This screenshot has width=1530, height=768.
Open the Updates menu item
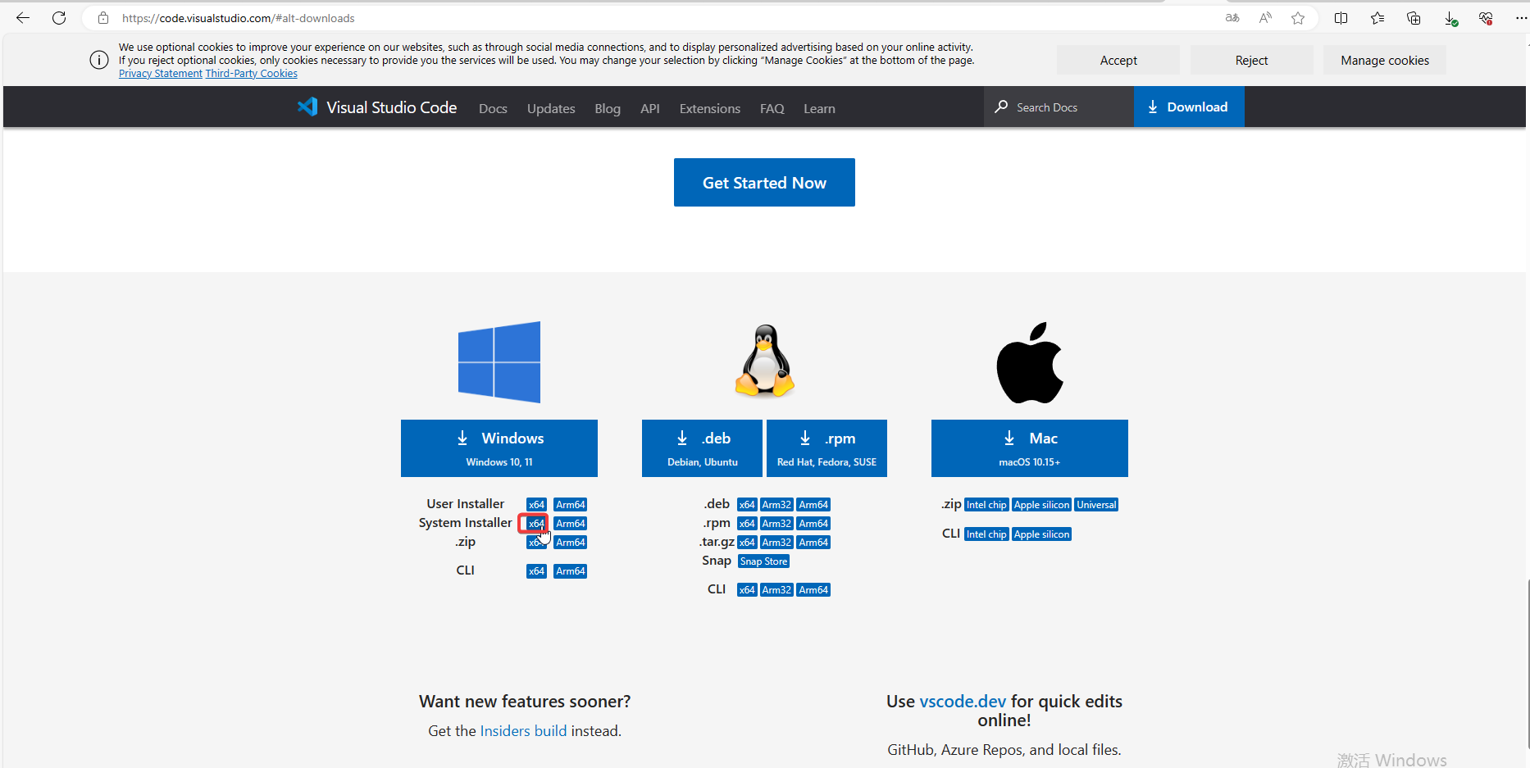[551, 108]
